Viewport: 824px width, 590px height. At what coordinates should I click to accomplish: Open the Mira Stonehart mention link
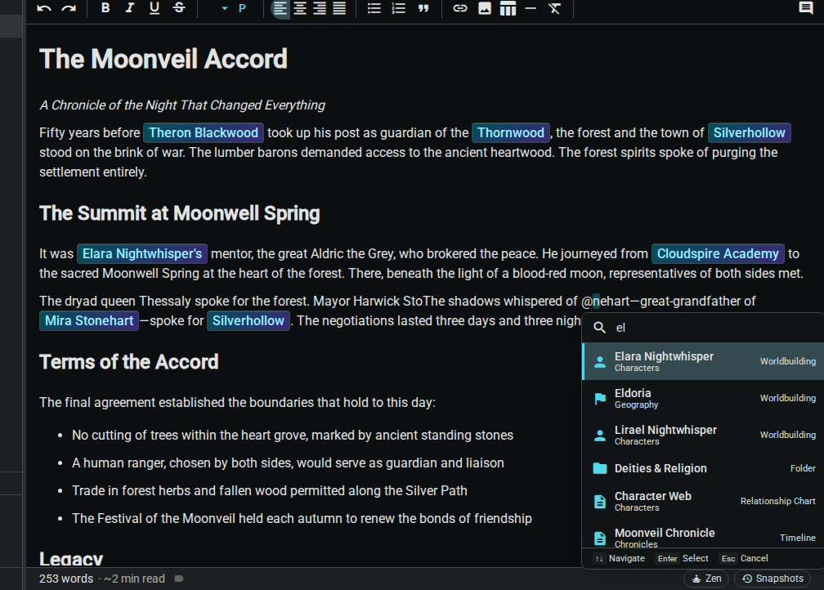[89, 321]
